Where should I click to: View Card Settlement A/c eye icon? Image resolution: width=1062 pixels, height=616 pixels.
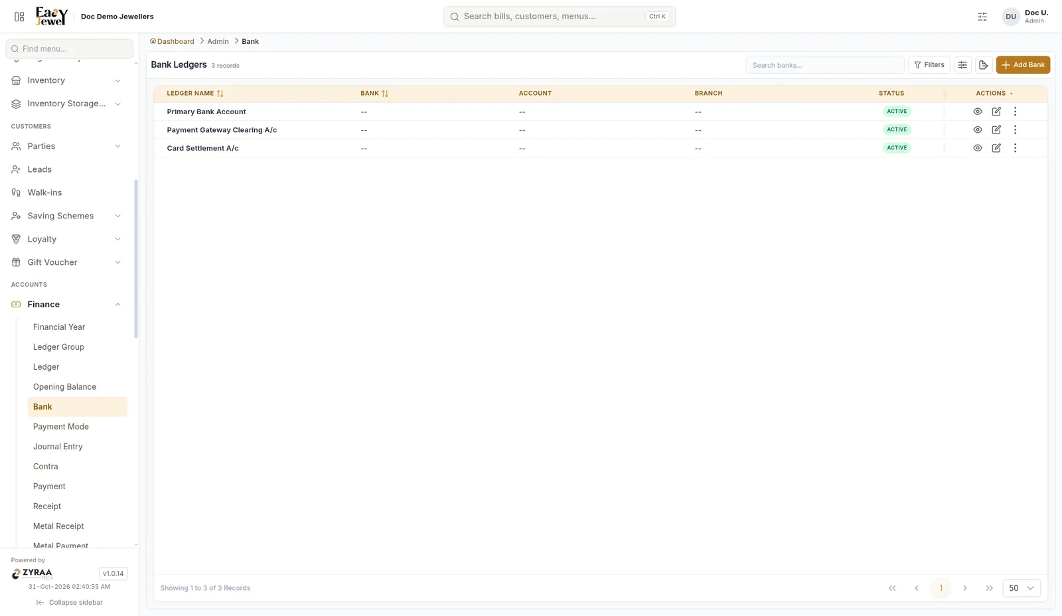pos(978,148)
